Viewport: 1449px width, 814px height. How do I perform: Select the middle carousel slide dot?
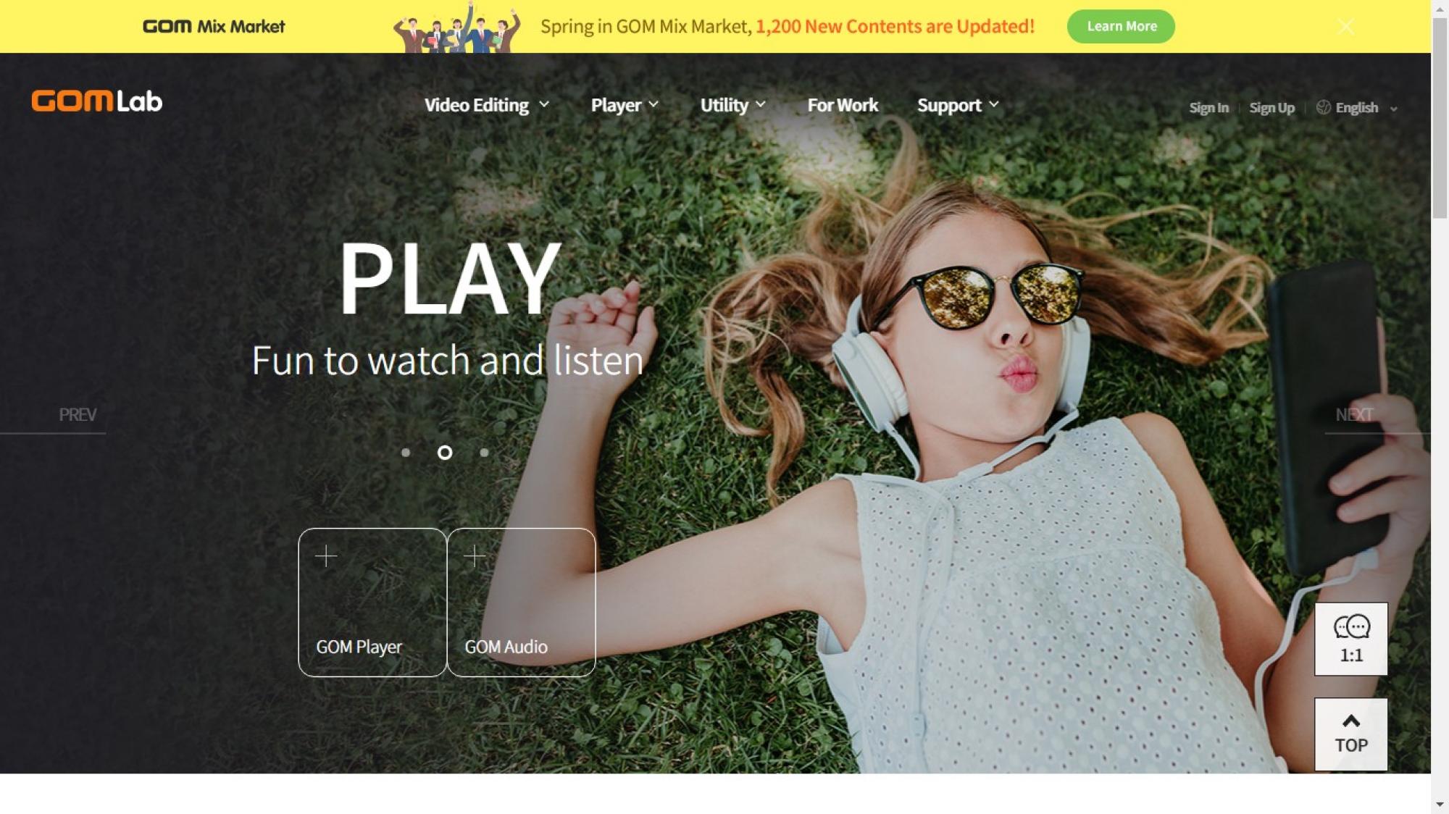445,453
